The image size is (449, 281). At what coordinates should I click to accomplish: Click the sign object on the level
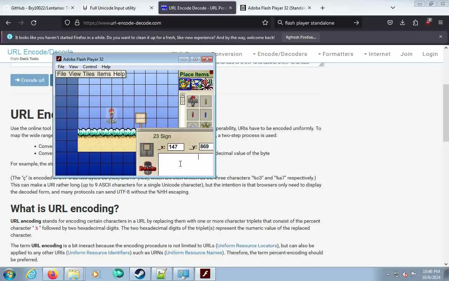click(141, 120)
